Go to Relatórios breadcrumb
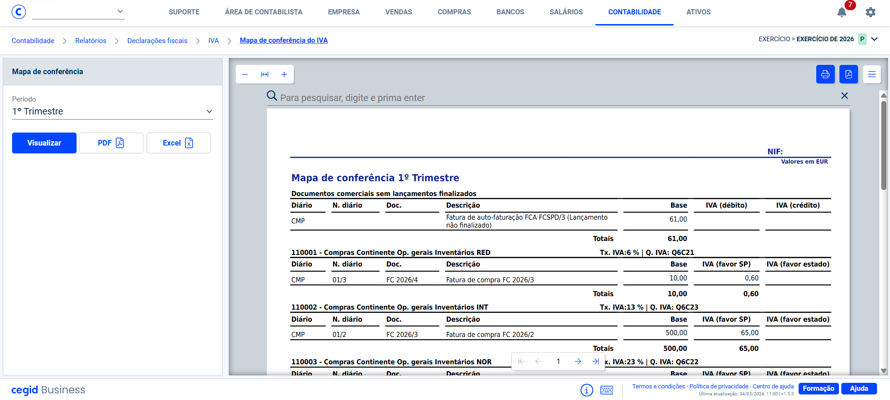This screenshot has height=400, width=890. coord(90,41)
